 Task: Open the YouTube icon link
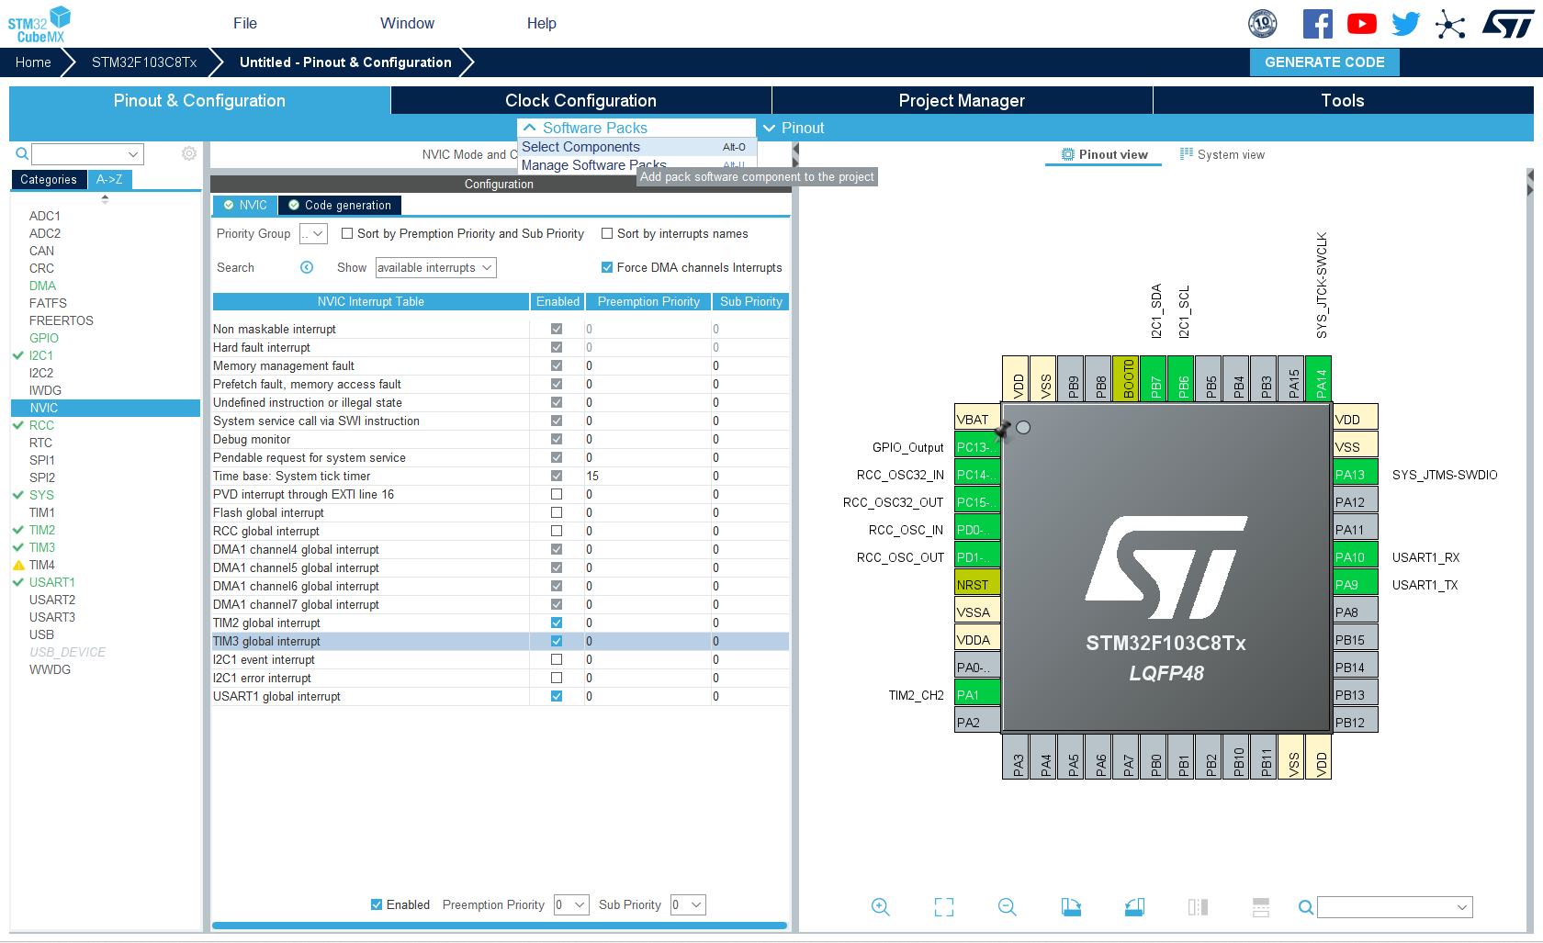point(1362,24)
